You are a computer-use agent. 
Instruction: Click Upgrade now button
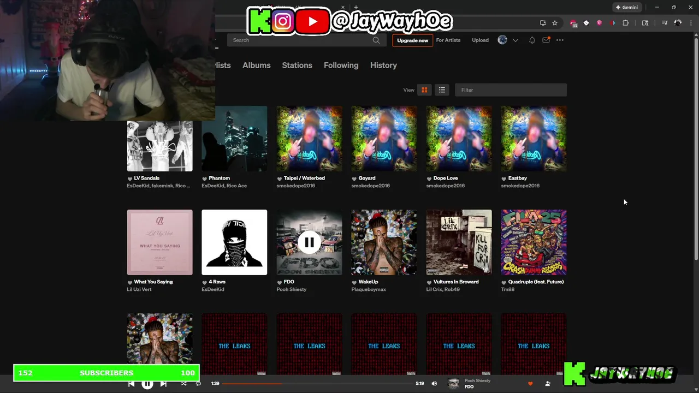[x=412, y=40]
